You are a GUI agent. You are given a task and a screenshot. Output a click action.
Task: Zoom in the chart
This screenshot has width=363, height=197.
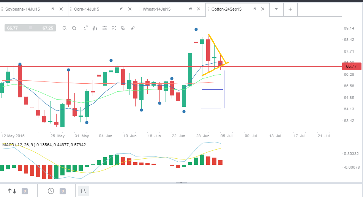(74, 28)
